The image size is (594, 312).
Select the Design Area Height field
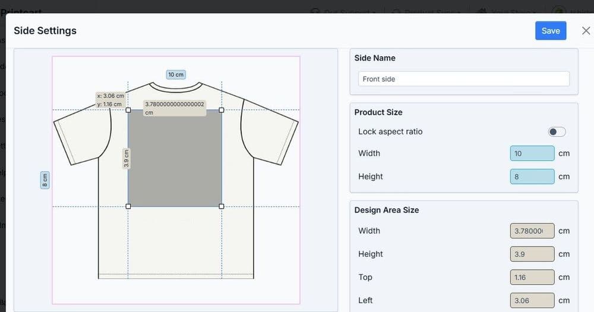pyautogui.click(x=532, y=254)
